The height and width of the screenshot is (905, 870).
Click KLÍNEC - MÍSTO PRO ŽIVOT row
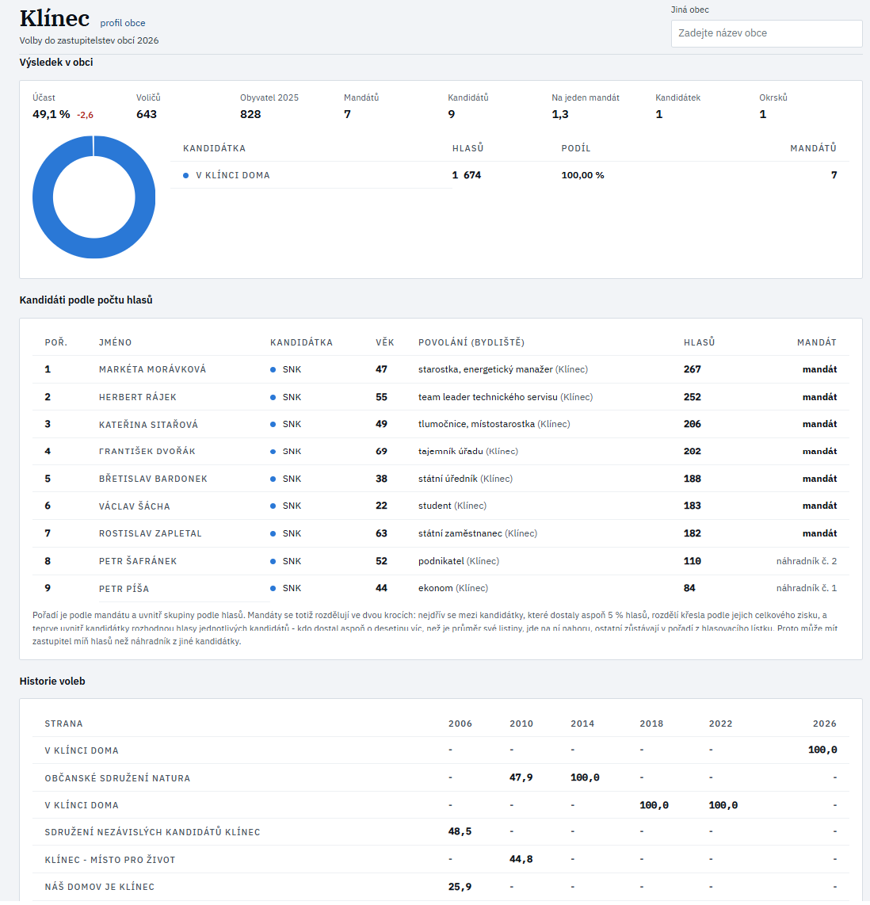(441, 859)
